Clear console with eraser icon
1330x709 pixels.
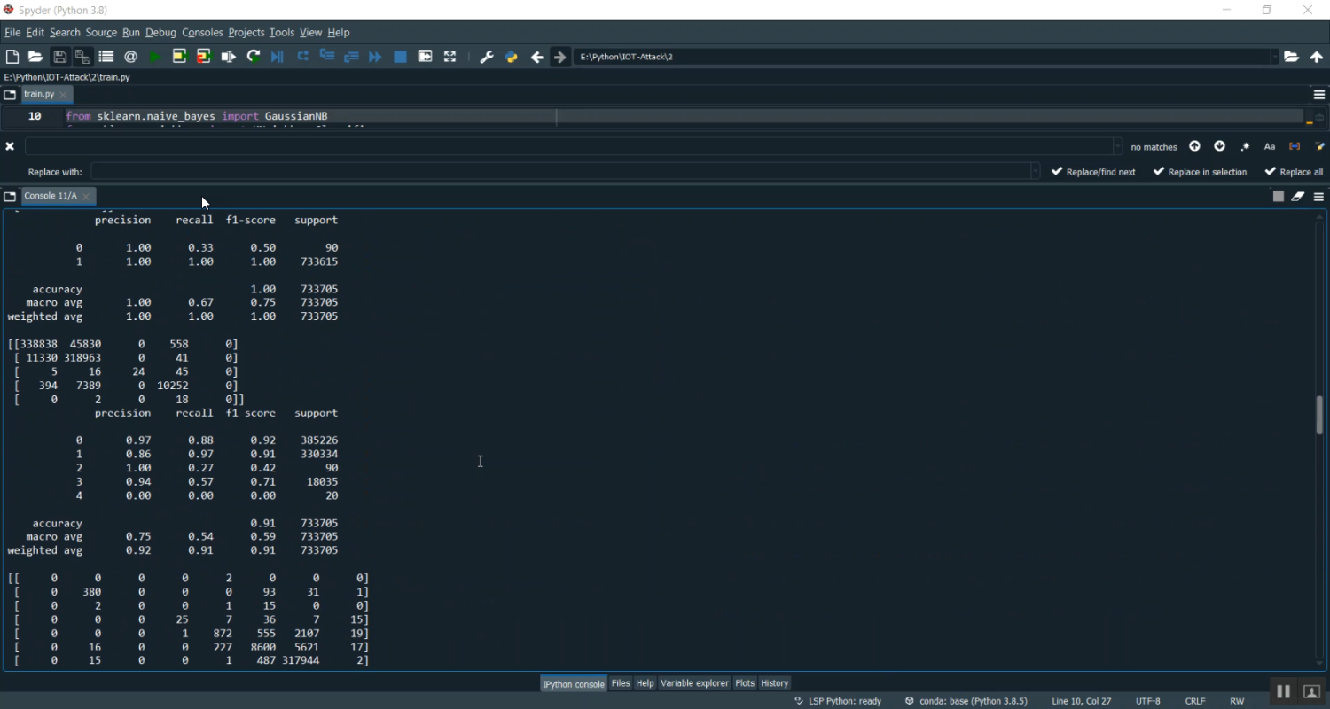[x=1298, y=196]
